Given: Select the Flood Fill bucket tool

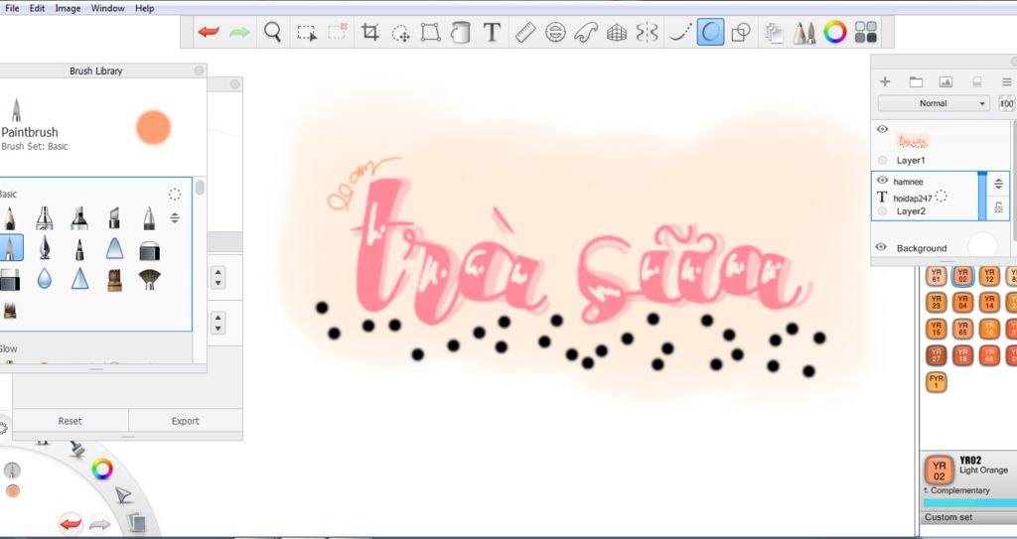Looking at the screenshot, I should click(x=461, y=32).
